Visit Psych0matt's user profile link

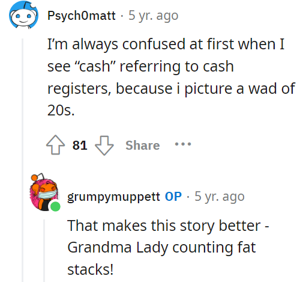pos(82,16)
